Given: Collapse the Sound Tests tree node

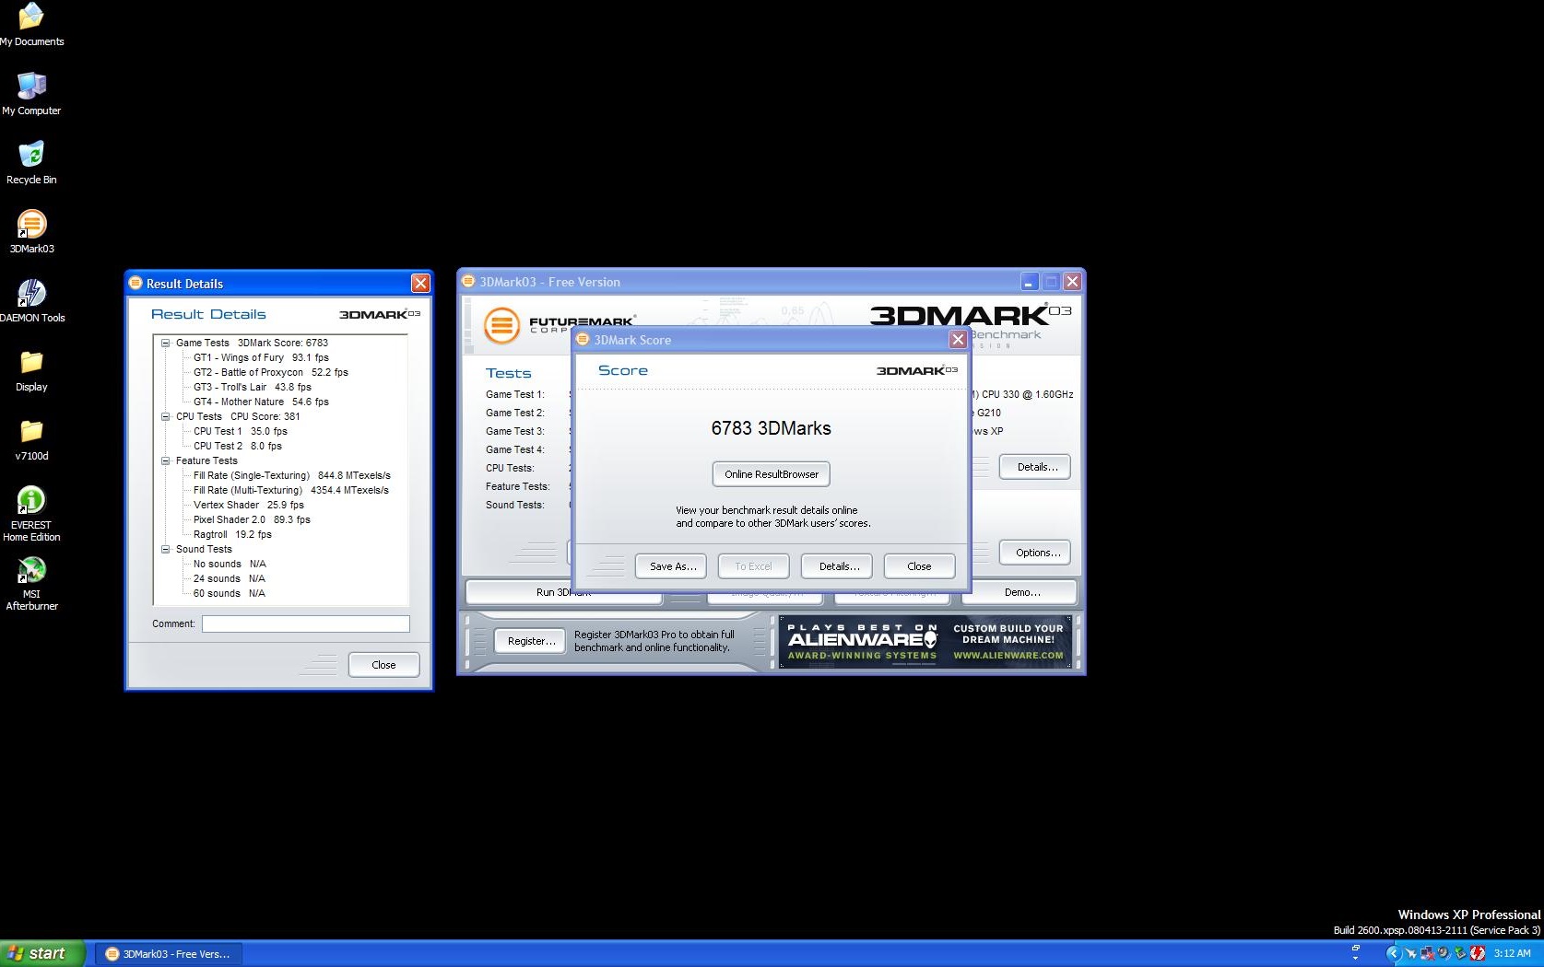Looking at the screenshot, I should click(x=166, y=549).
